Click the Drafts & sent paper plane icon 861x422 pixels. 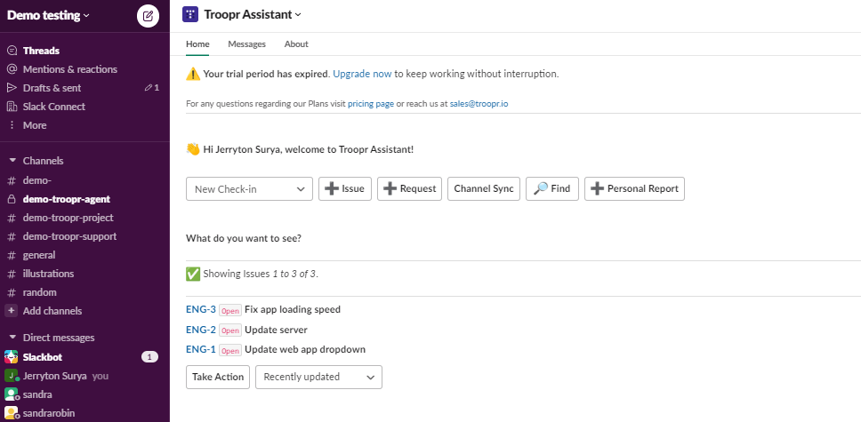(x=12, y=88)
